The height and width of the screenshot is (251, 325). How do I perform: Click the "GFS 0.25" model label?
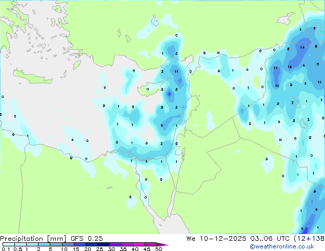pyautogui.click(x=87, y=239)
